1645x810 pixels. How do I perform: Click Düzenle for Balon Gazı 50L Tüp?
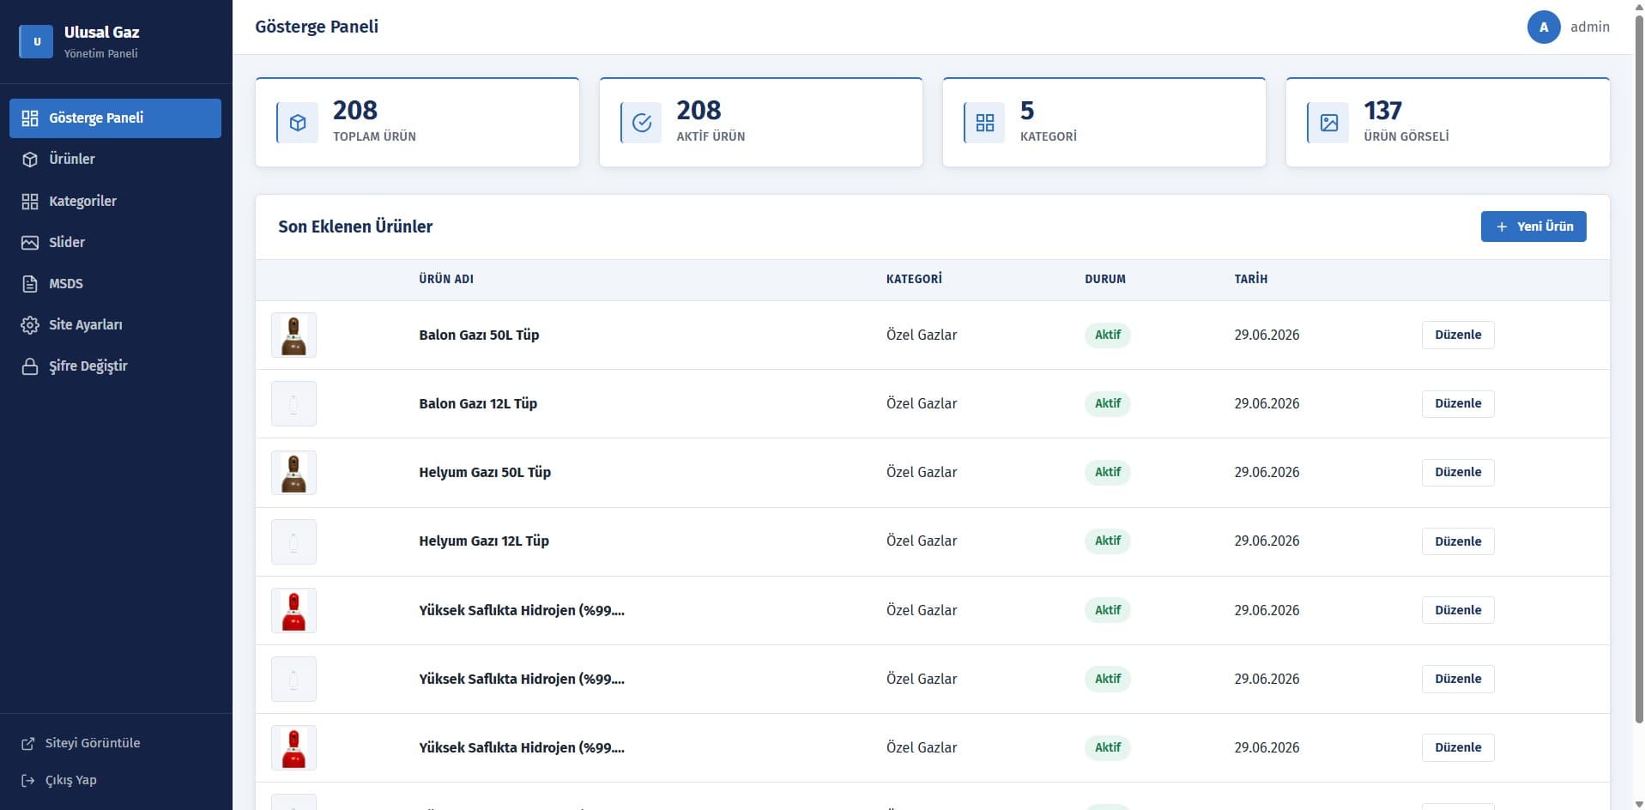[1458, 335]
